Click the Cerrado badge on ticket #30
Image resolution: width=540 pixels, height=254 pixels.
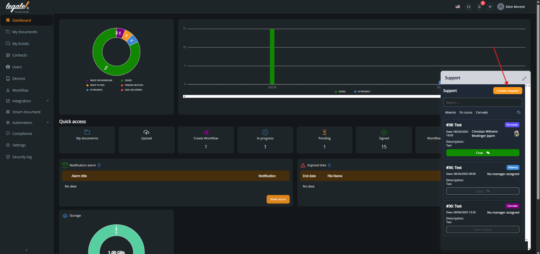click(512, 206)
